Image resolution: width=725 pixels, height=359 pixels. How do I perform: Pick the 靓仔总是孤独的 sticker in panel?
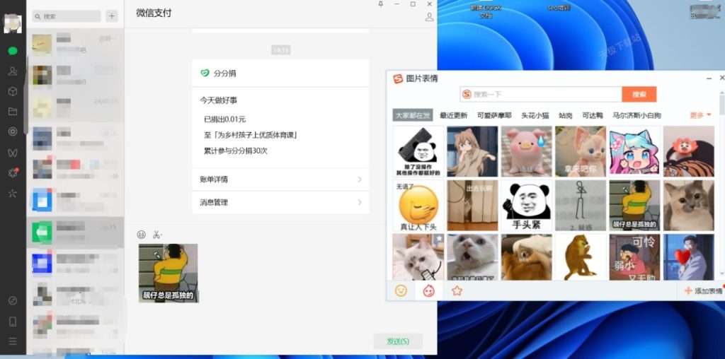tap(634, 206)
